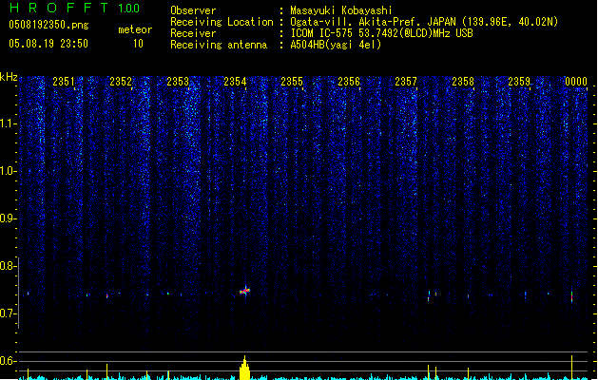Click the 2356 time marker
Viewport: 598px width, 380px height.
(349, 81)
